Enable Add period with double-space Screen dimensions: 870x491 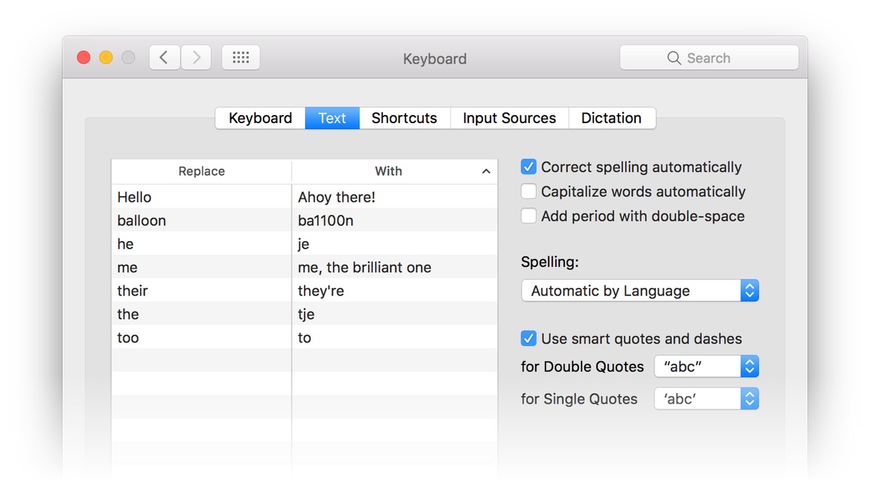click(x=529, y=216)
